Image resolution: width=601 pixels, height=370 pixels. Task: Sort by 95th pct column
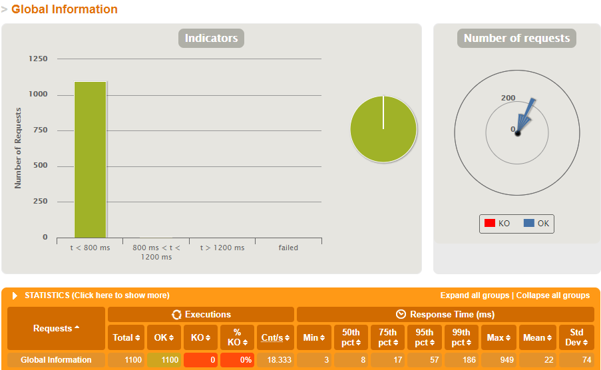[425, 337]
